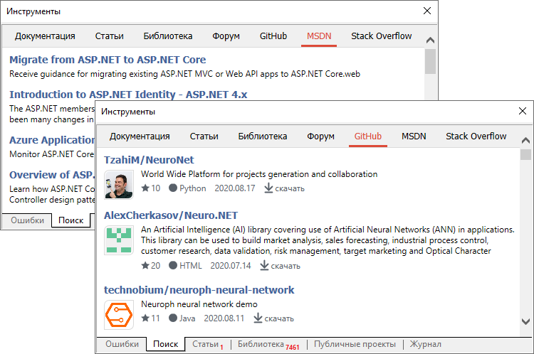Open the TzahiM/NeuroNet repository link

point(149,160)
